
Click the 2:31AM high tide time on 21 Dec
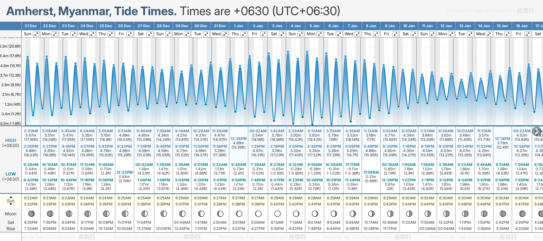[x=31, y=131]
